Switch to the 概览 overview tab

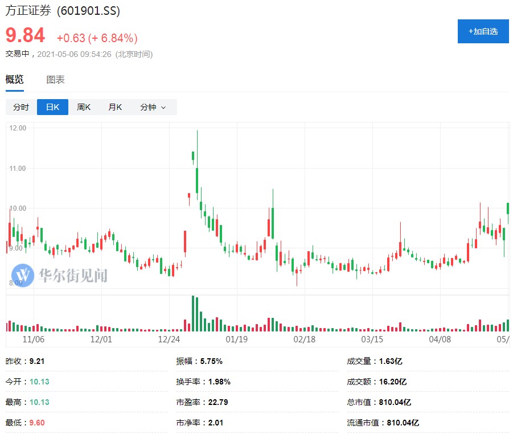(15, 80)
